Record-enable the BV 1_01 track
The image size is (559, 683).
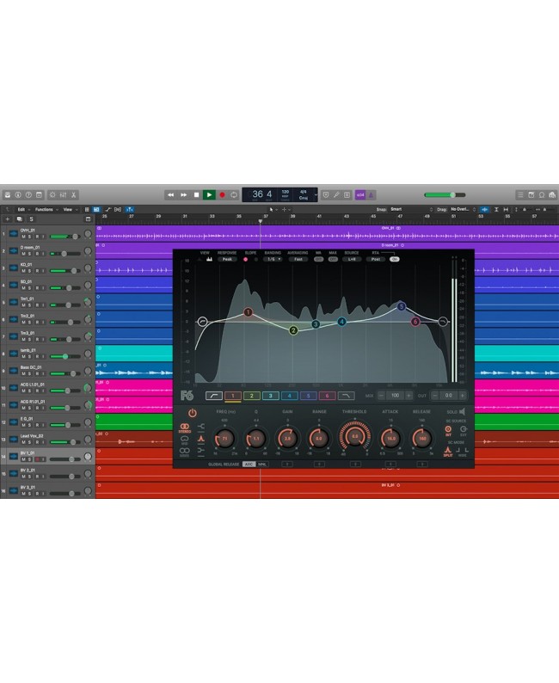tap(37, 459)
